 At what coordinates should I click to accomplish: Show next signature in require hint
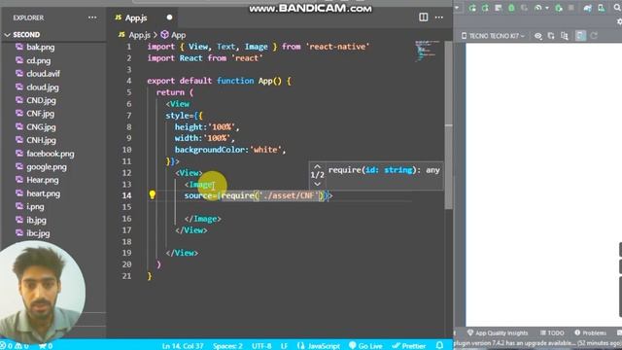pyautogui.click(x=317, y=184)
